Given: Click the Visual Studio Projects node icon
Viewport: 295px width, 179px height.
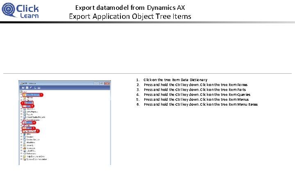Looking at the screenshot, I should pos(24,117).
